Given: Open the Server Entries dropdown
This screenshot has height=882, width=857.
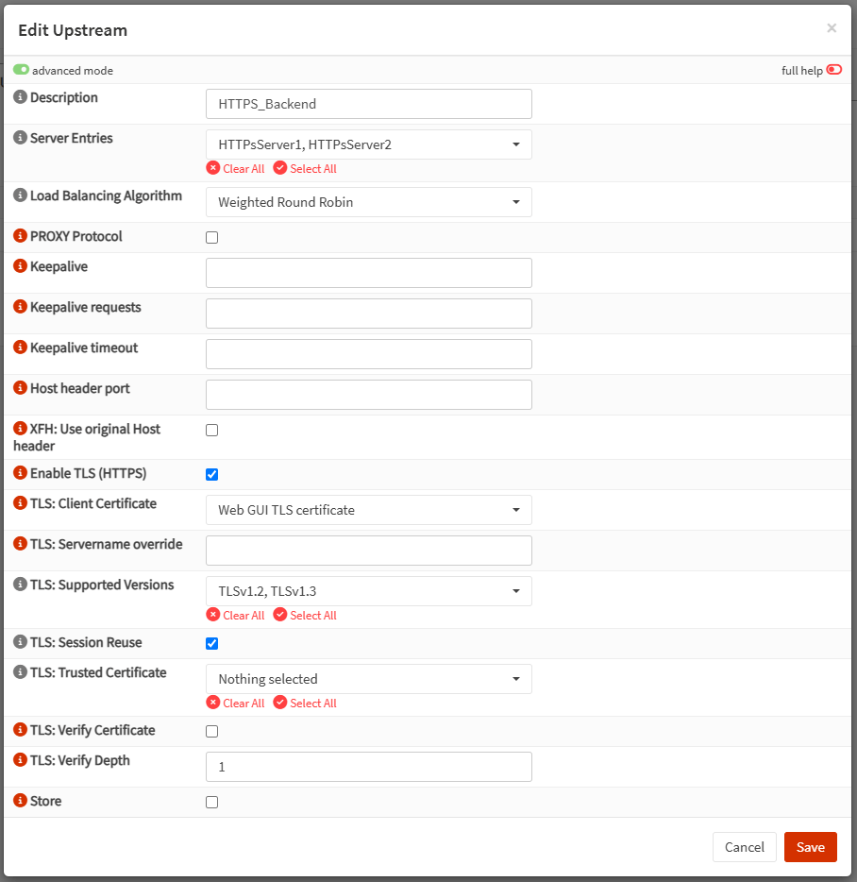Looking at the screenshot, I should (x=368, y=144).
